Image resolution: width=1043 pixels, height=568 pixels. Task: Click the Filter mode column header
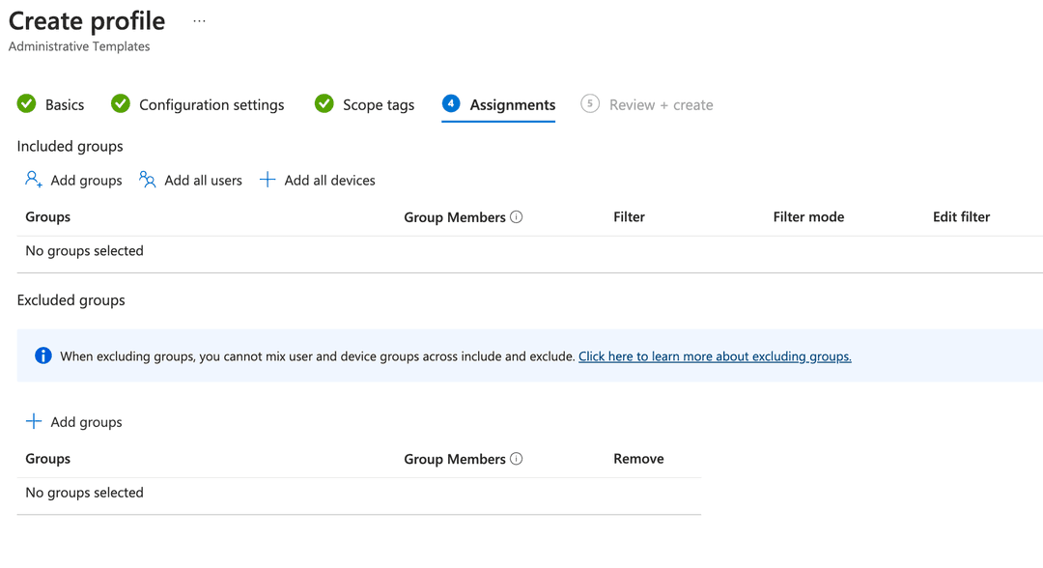tap(808, 216)
